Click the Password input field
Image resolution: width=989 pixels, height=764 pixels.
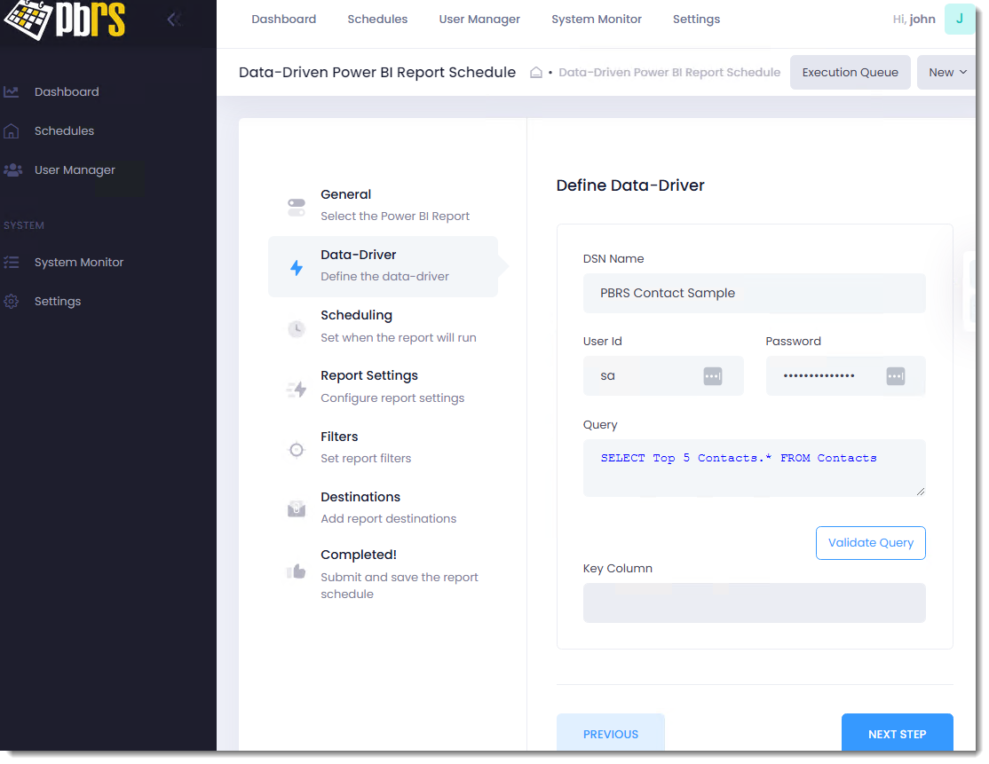[845, 376]
